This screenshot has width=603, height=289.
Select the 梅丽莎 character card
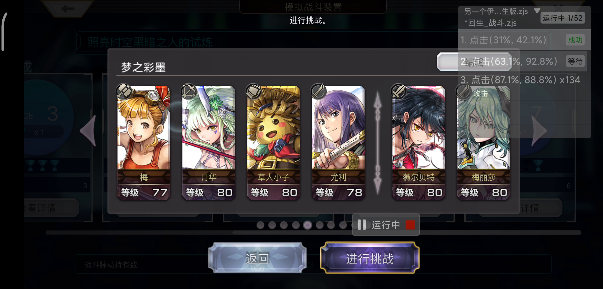pos(483,142)
